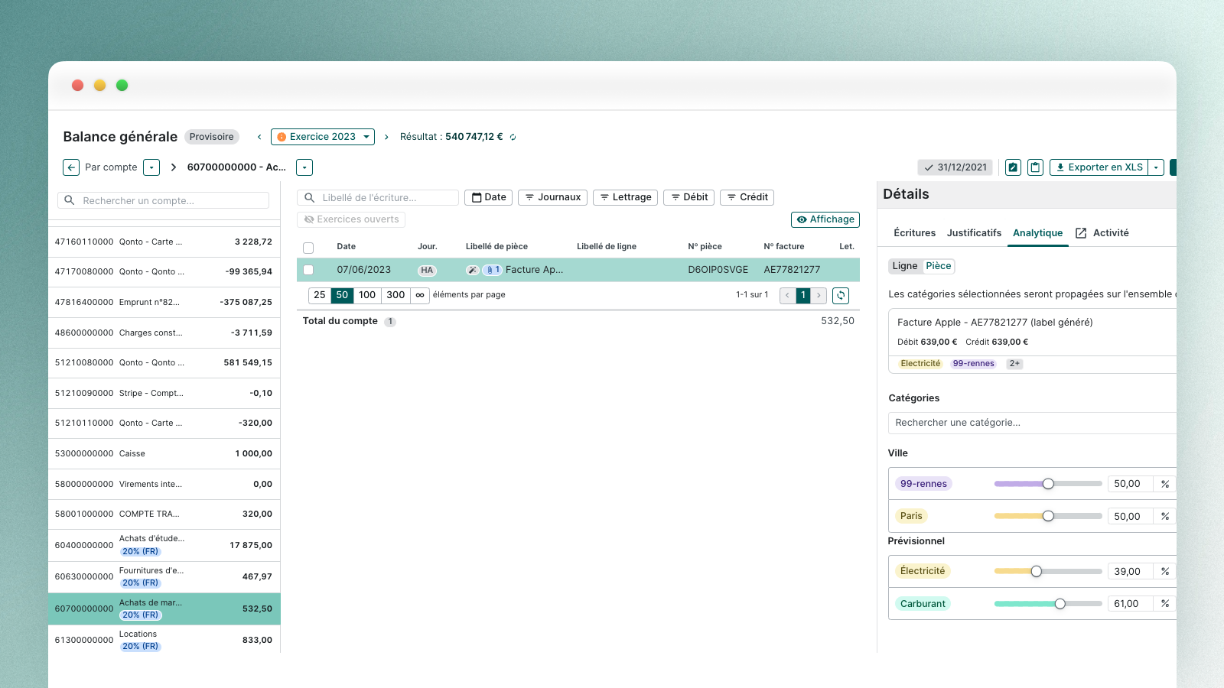Click the 31/12/2021 validation date button
The image size is (1224, 688).
coord(955,167)
